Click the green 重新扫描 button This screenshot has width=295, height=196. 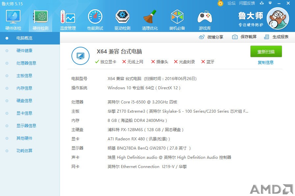[266, 51]
